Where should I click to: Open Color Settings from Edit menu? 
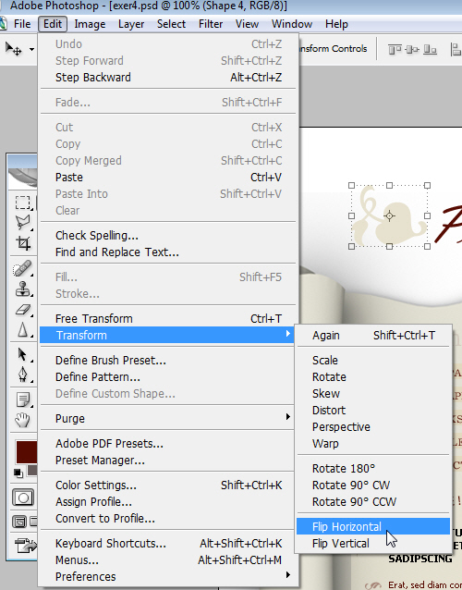click(x=167, y=485)
